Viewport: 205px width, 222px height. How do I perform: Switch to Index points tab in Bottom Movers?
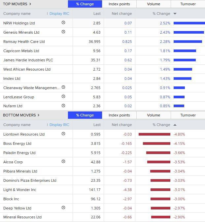tap(119, 115)
